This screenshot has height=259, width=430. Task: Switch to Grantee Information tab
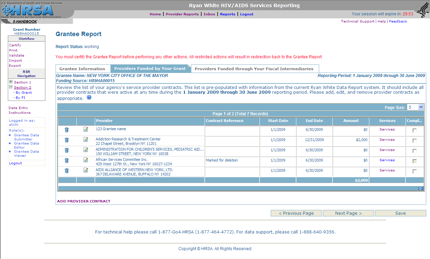tap(82, 68)
